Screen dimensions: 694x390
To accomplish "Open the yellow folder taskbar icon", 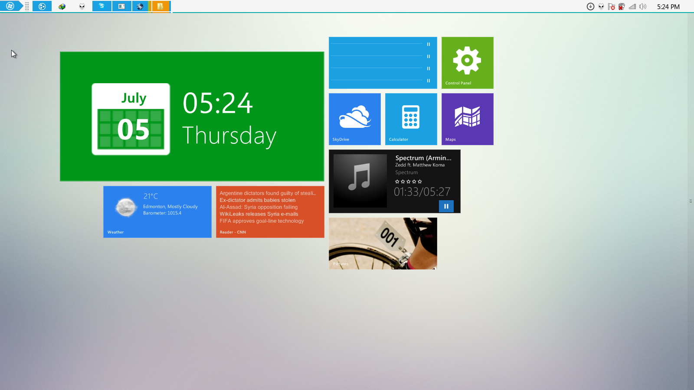I will (160, 6).
